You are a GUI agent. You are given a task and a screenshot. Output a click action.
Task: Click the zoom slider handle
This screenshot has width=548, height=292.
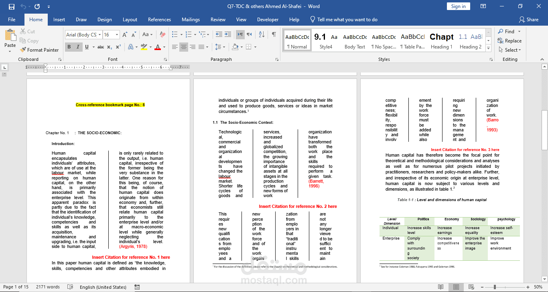495,287
